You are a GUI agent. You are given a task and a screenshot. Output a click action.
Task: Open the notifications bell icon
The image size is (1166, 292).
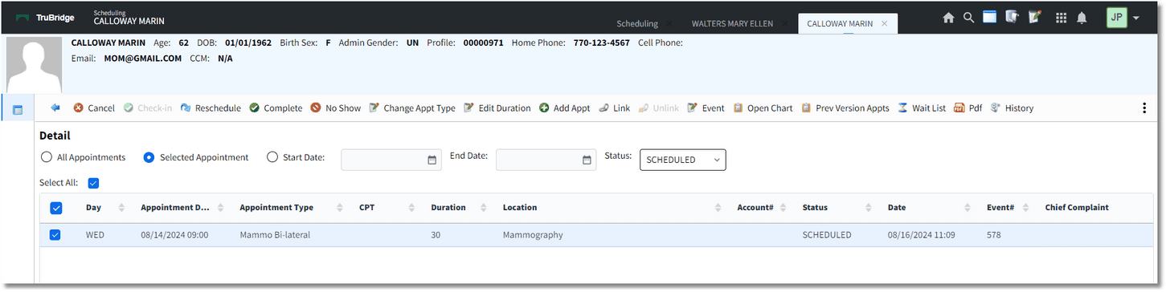click(1082, 18)
